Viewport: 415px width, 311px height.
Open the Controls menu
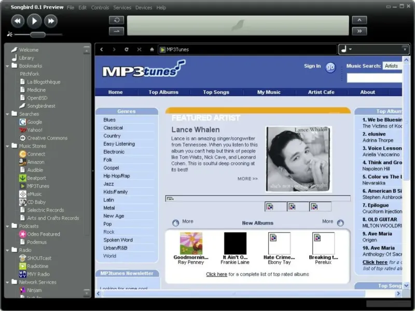point(100,7)
